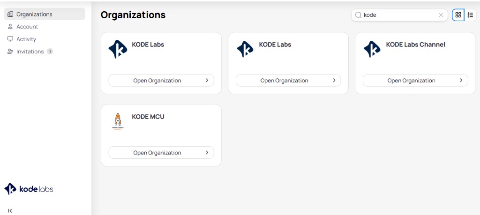Click the Invitations count badge

click(50, 52)
